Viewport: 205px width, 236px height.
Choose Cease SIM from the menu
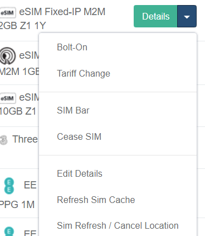tap(79, 136)
